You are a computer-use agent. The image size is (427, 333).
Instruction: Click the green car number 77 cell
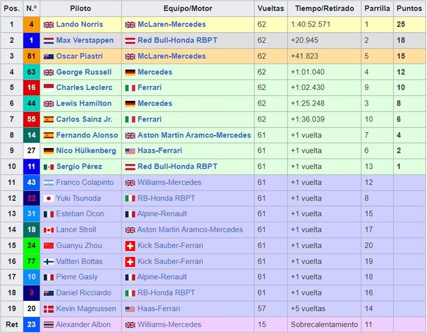(31, 262)
